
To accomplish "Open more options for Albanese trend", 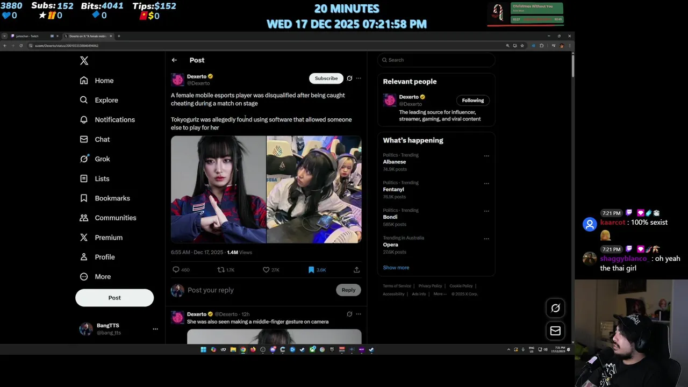I will 486,156.
